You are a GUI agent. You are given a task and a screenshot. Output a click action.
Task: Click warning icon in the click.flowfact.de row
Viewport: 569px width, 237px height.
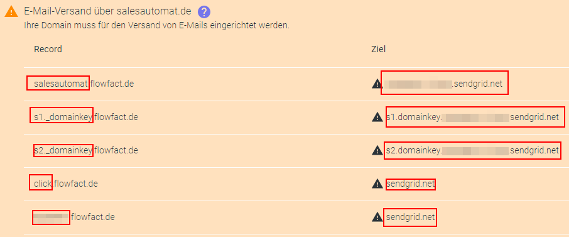click(377, 184)
